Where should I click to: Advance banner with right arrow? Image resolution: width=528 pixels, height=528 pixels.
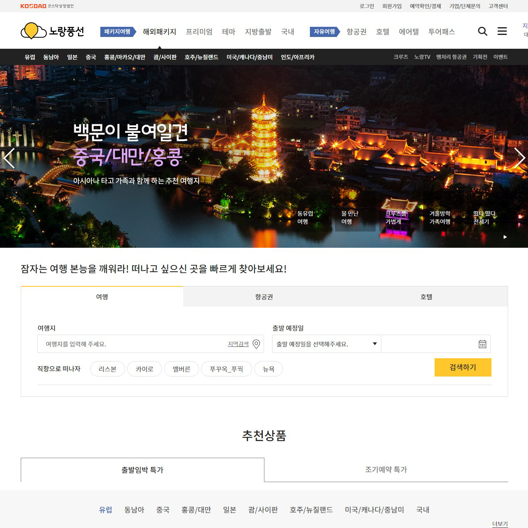click(x=519, y=158)
